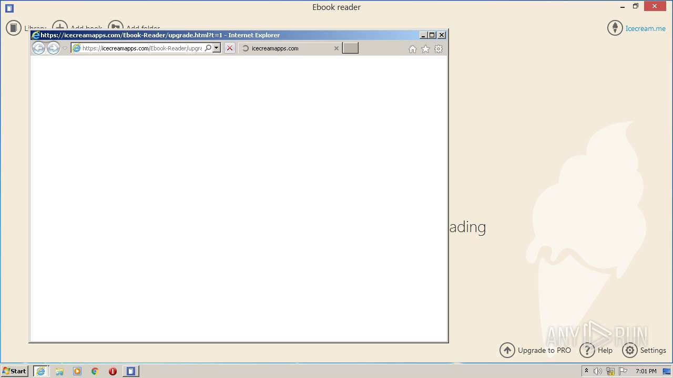Open Ebook reader Settings
Viewport: 673px width, 378px height.
coord(644,350)
